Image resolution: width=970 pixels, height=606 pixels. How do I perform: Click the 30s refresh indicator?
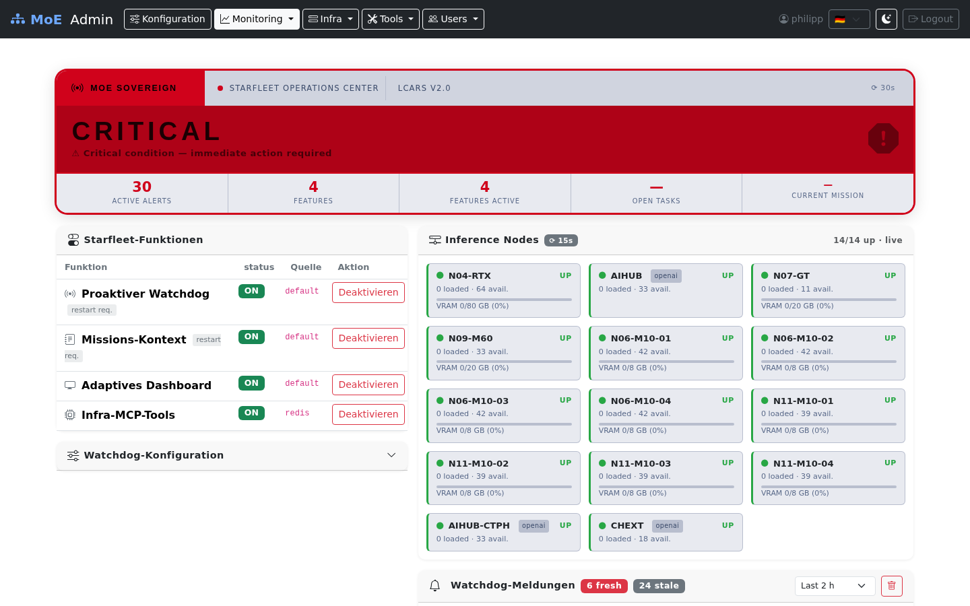883,88
